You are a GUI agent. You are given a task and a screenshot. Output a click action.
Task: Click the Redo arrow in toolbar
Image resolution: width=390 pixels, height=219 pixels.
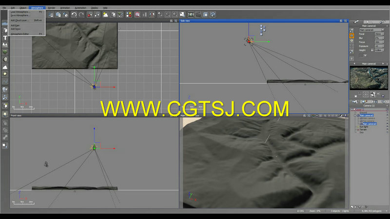coord(81,15)
